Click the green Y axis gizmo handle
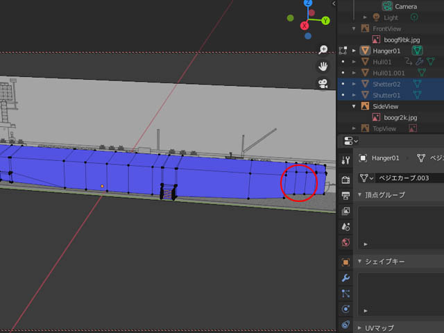The image size is (444, 333). tap(325, 21)
